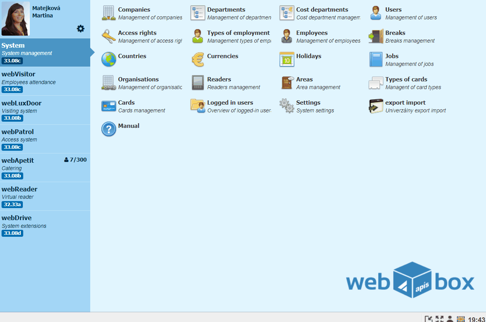
Task: Select the webVisitor module in sidebar
Action: (x=45, y=81)
